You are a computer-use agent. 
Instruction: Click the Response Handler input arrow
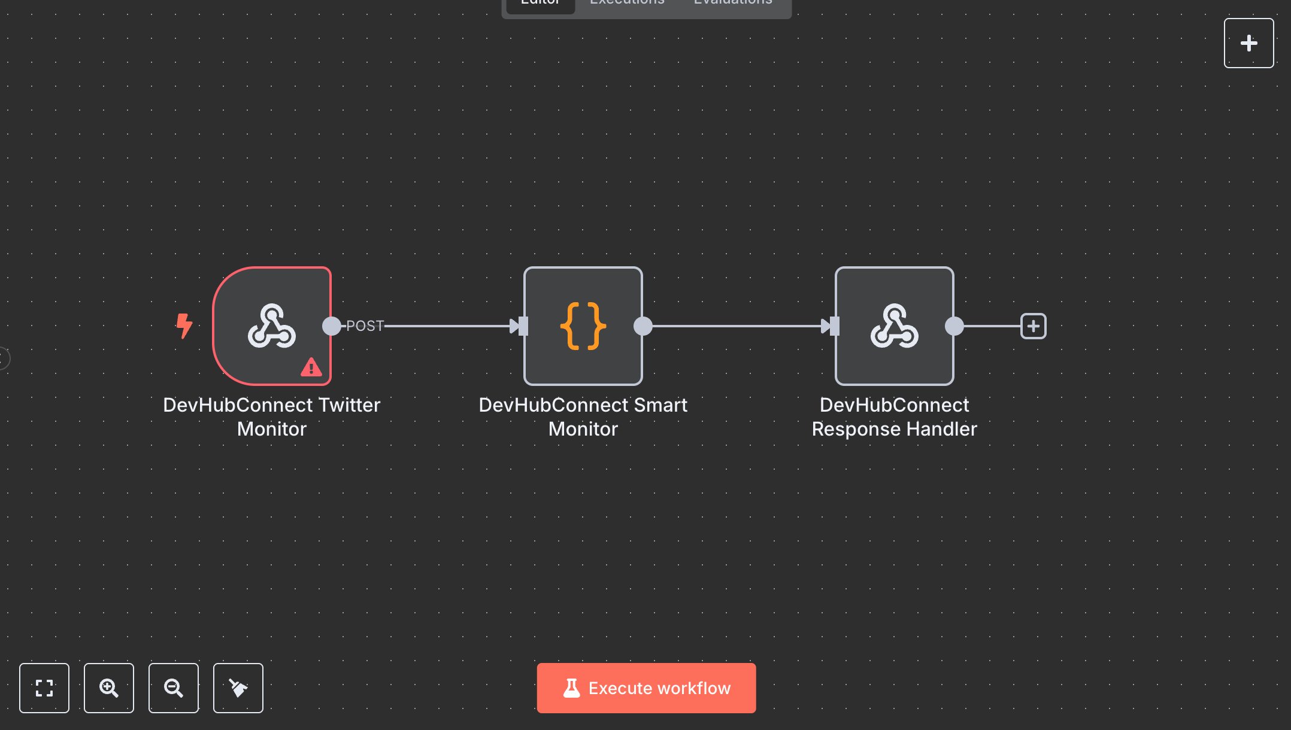pos(834,326)
